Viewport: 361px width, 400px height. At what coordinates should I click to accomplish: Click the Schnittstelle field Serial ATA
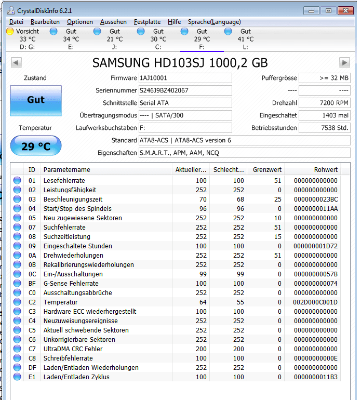click(185, 103)
